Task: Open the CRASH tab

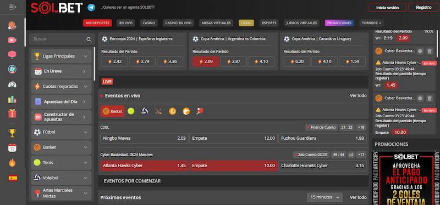Action: [246, 23]
